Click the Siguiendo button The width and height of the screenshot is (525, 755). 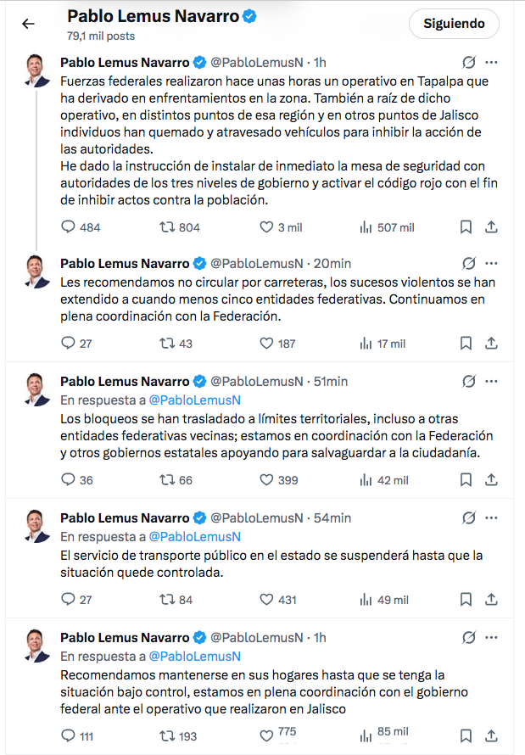pyautogui.click(x=454, y=24)
